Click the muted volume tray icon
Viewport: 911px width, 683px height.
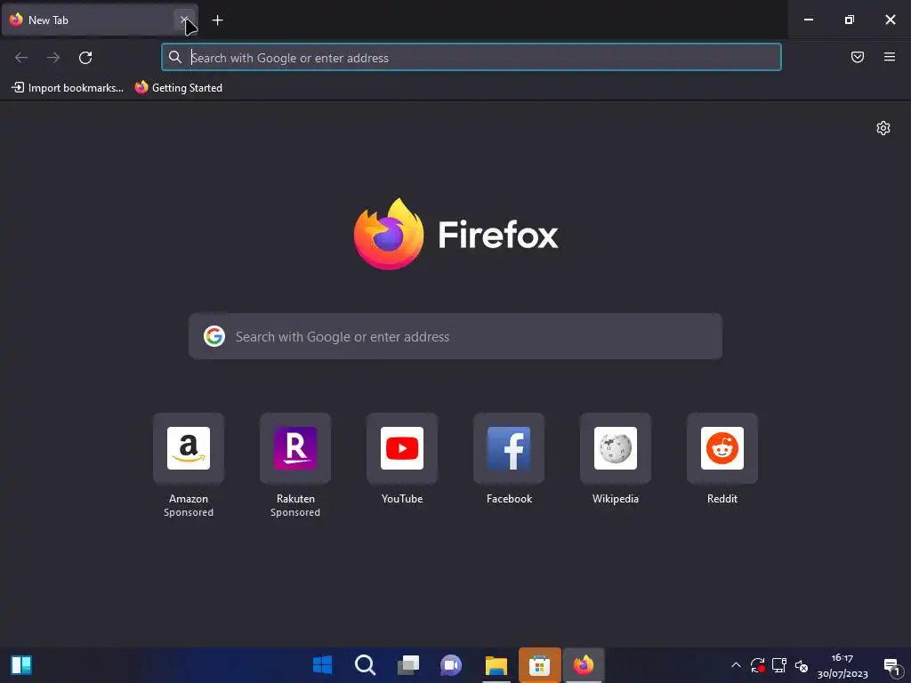tap(802, 665)
